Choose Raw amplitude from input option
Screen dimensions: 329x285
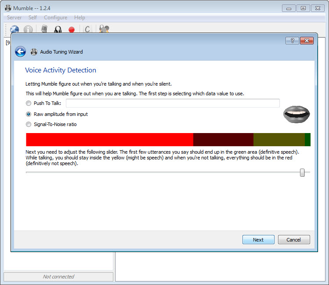pyautogui.click(x=29, y=114)
